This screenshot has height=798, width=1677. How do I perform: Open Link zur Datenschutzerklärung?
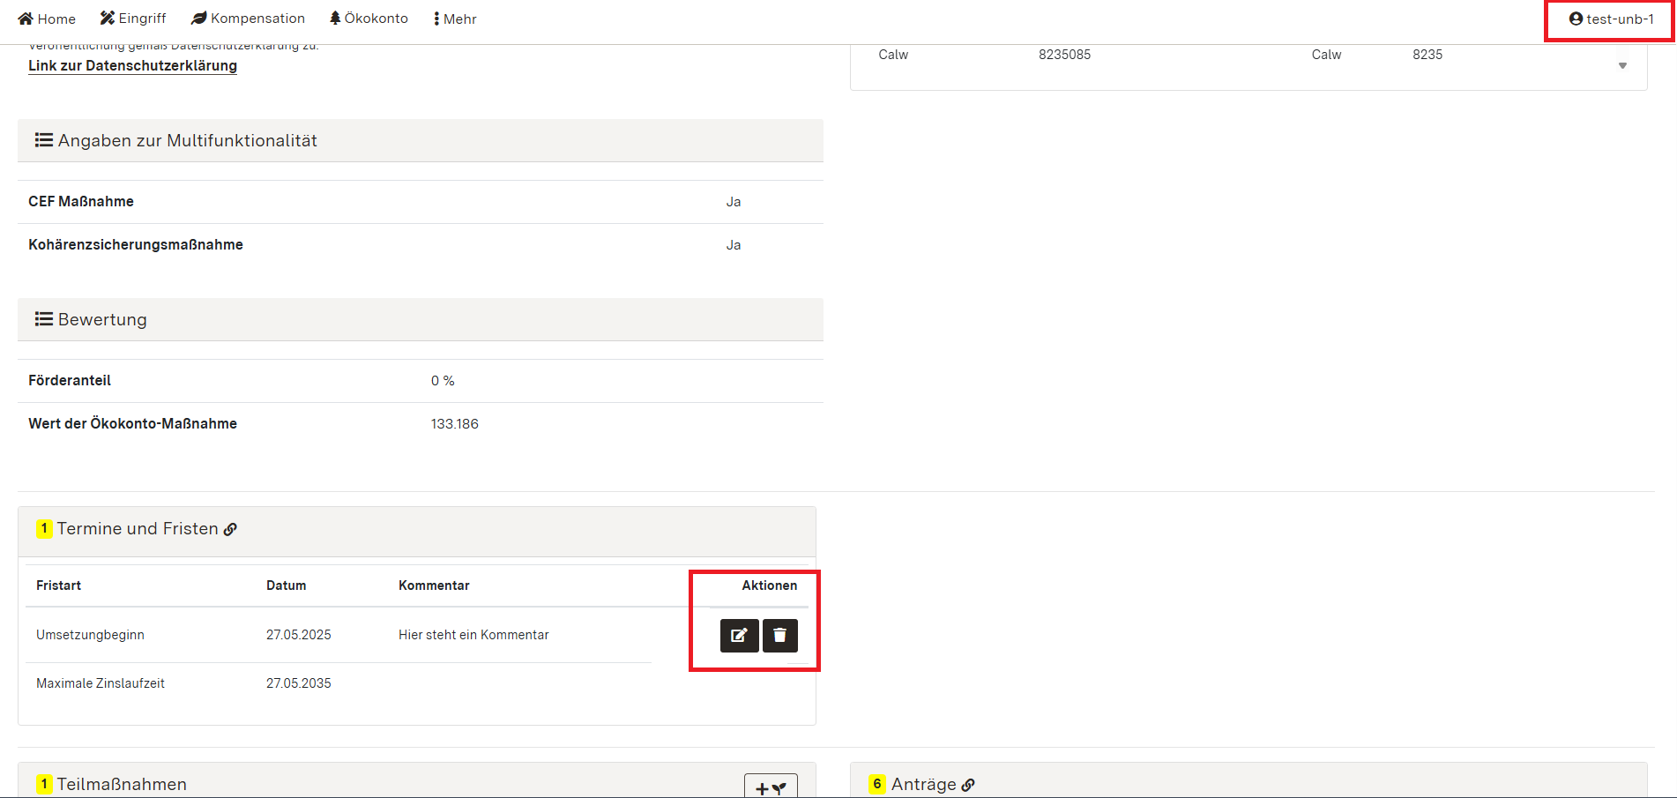click(132, 65)
